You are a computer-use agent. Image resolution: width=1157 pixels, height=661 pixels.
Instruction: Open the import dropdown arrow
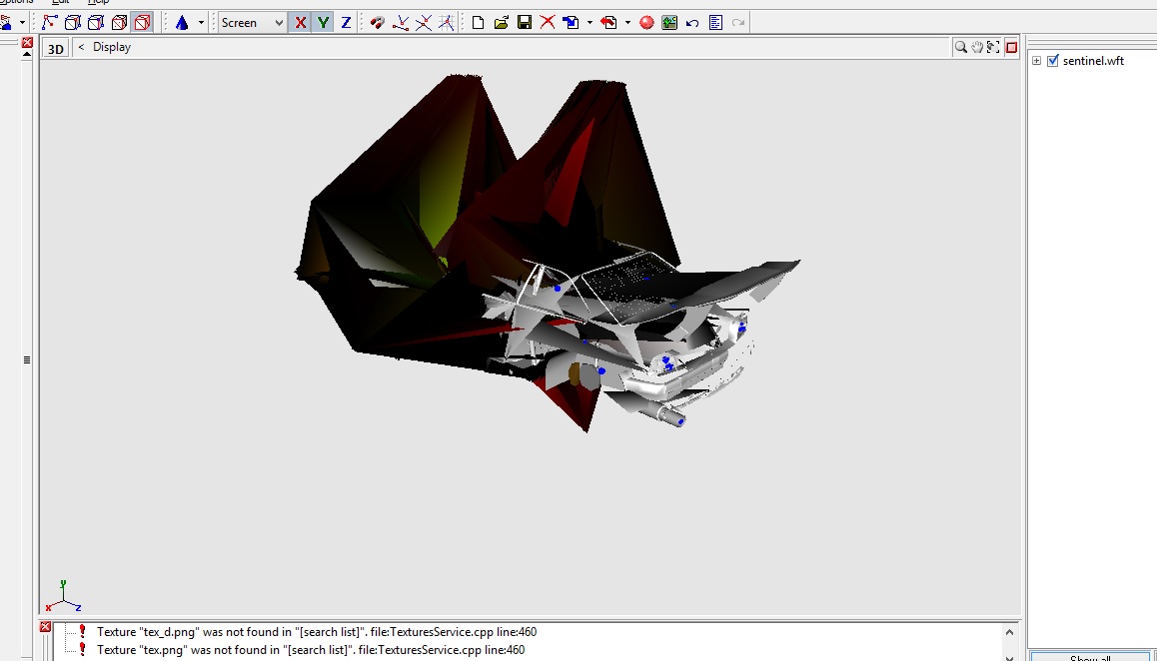pyautogui.click(x=589, y=23)
